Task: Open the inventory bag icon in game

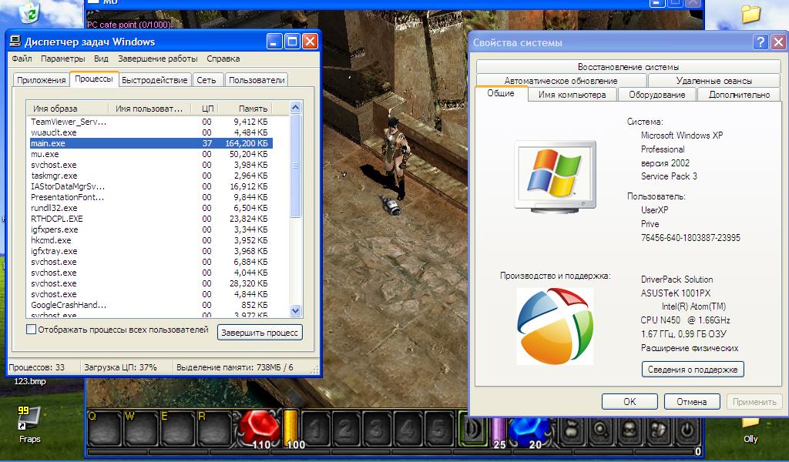Action: pyautogui.click(x=571, y=431)
